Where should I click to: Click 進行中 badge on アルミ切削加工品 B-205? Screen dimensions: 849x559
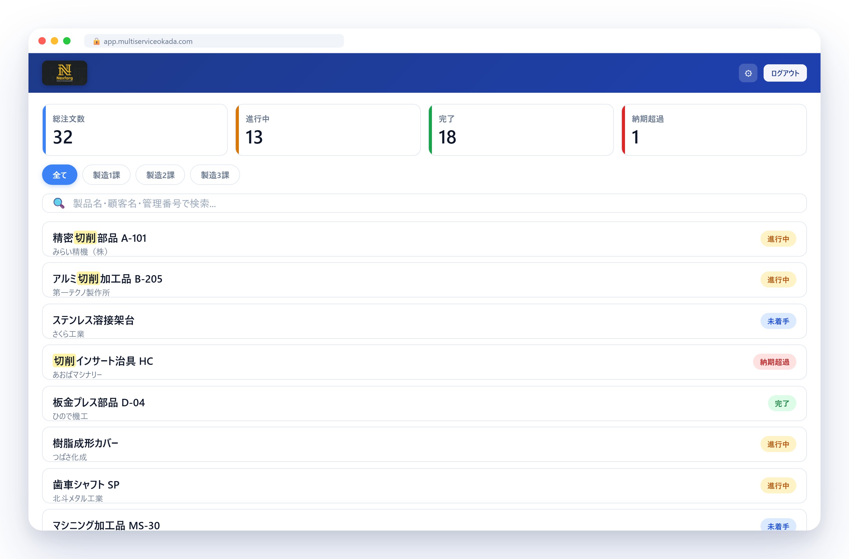tap(778, 280)
